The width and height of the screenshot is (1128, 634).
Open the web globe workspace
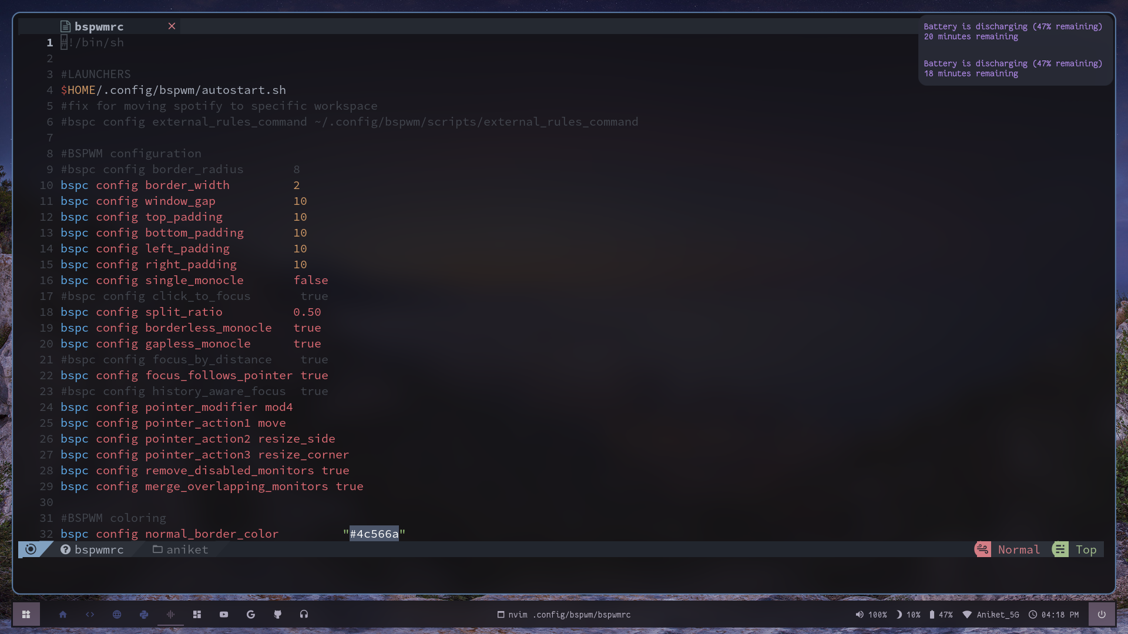(117, 615)
